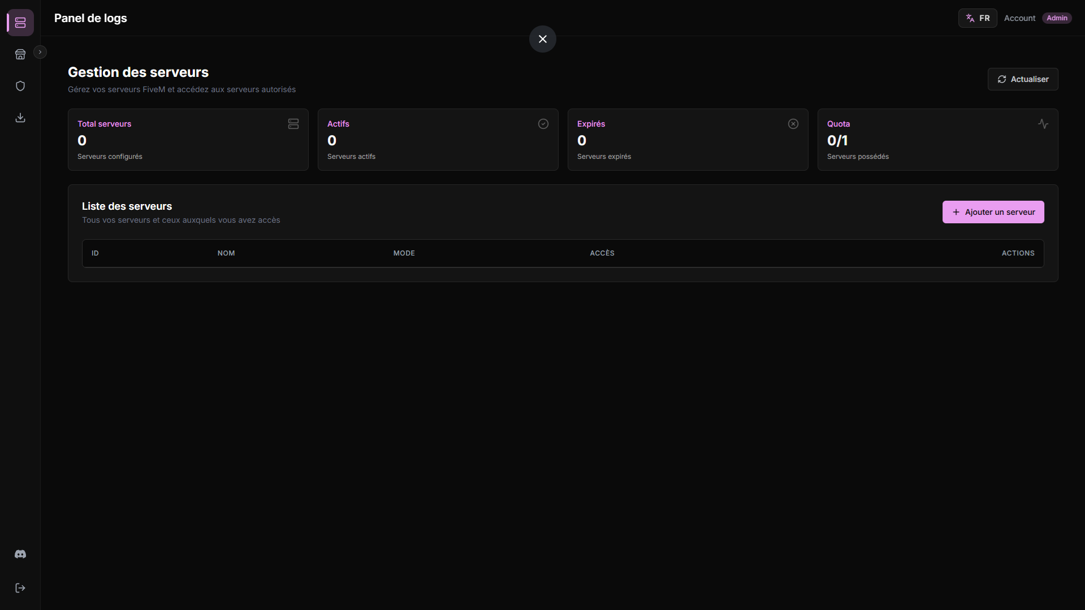Image resolution: width=1085 pixels, height=610 pixels.
Task: Switch language using the FR selector
Action: point(978,18)
